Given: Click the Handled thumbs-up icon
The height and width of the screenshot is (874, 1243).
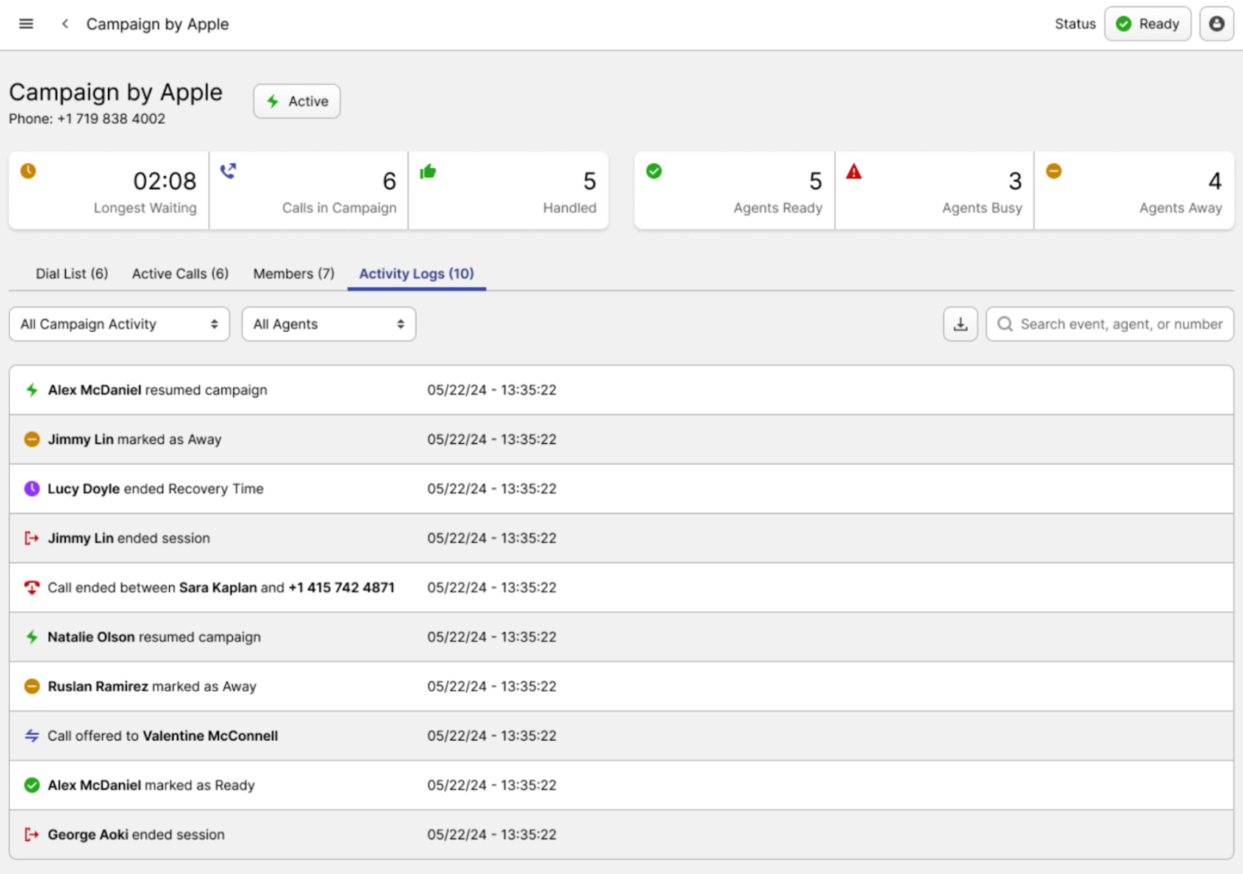Looking at the screenshot, I should tap(428, 172).
